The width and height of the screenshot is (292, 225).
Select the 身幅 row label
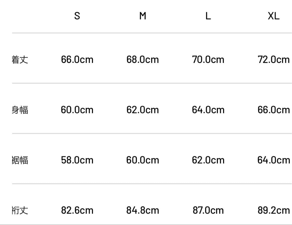tap(20, 110)
